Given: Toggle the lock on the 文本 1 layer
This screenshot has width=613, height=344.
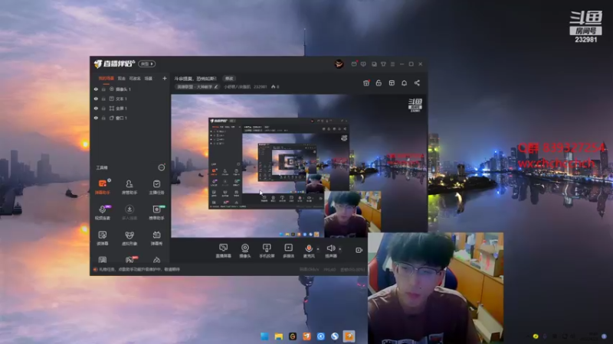Looking at the screenshot, I should [x=103, y=99].
